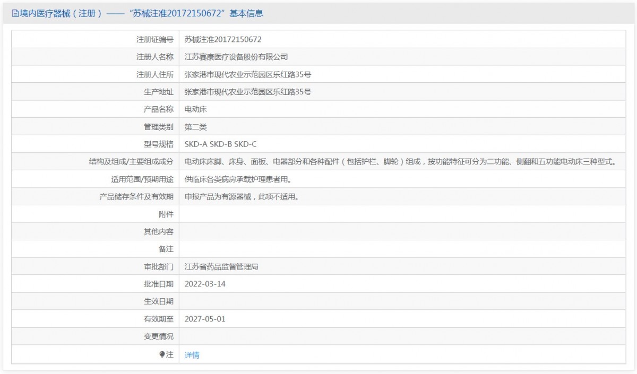
Task: Click the bulb icon next to 注
Action: click(x=162, y=354)
